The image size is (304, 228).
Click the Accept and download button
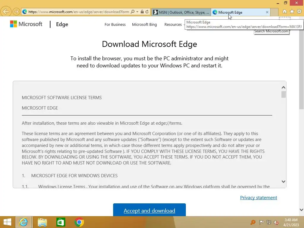pyautogui.click(x=149, y=210)
